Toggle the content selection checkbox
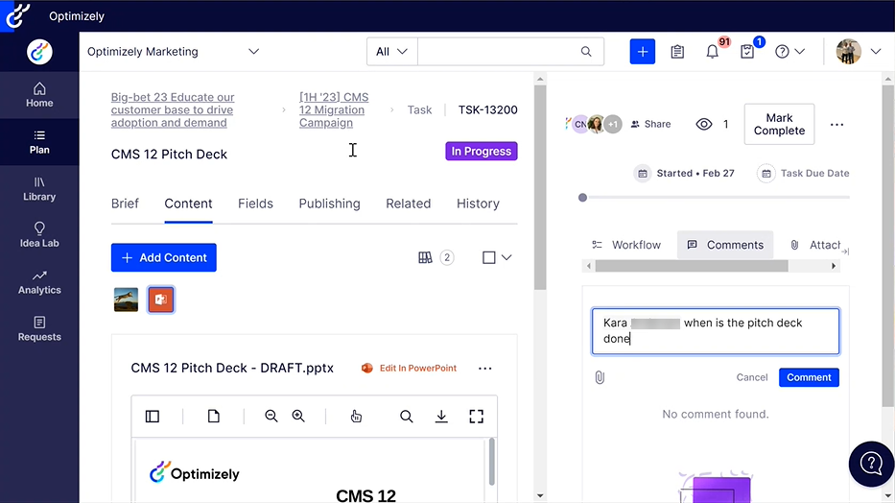The height and width of the screenshot is (503, 895). [x=489, y=257]
